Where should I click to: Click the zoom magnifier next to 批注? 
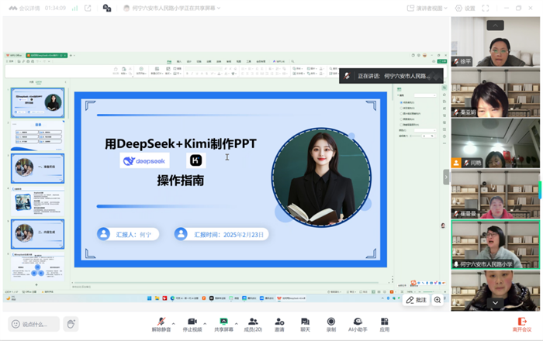click(438, 300)
